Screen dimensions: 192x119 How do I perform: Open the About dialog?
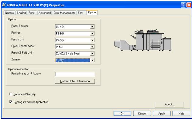170,104
